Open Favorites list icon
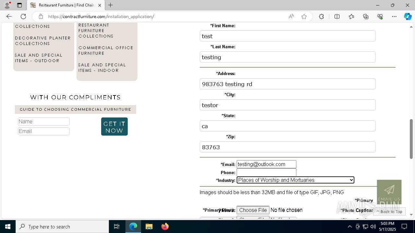 [351, 17]
